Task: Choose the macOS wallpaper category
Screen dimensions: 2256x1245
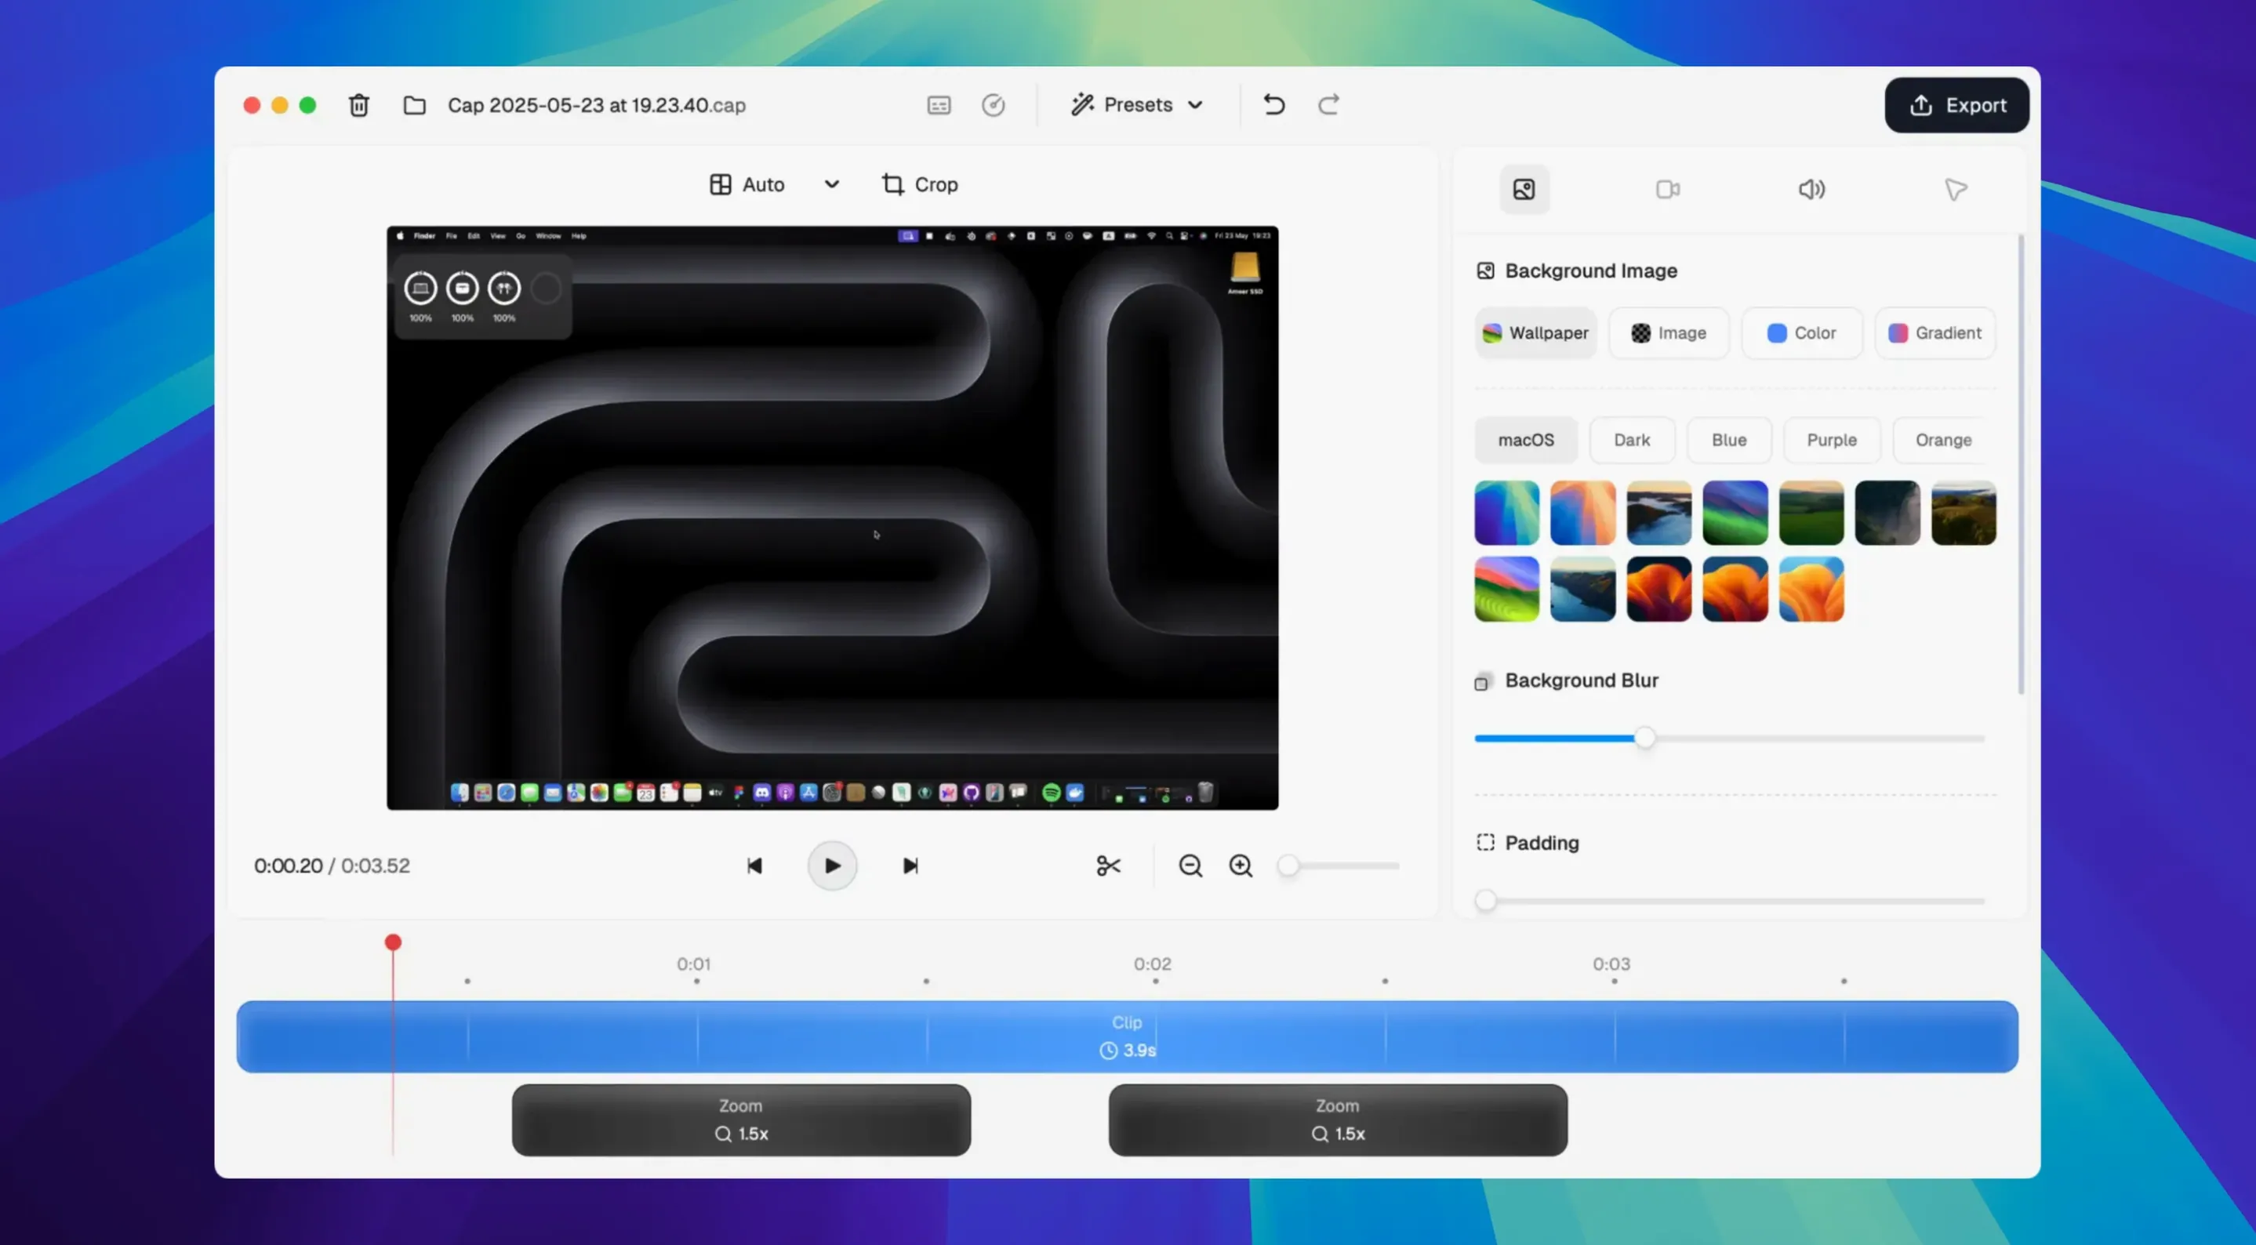Action: click(x=1526, y=440)
